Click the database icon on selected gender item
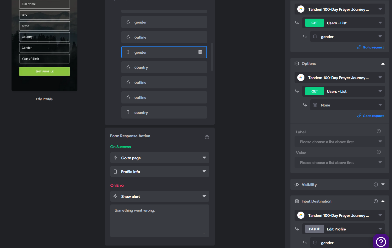 pos(200,52)
